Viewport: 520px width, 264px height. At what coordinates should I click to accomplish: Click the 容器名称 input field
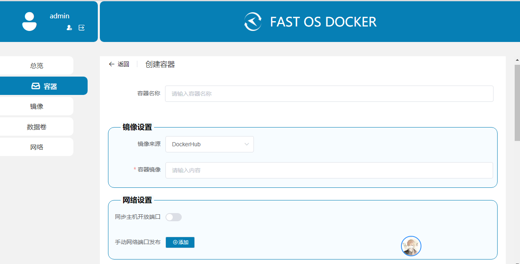click(x=328, y=94)
